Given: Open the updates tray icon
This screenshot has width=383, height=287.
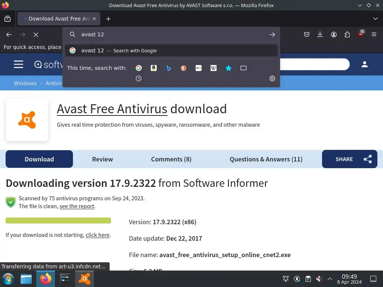Looking at the screenshot, I should coord(297,279).
